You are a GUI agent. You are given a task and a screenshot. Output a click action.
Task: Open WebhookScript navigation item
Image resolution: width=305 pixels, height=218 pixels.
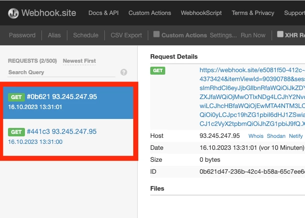tap(201, 13)
